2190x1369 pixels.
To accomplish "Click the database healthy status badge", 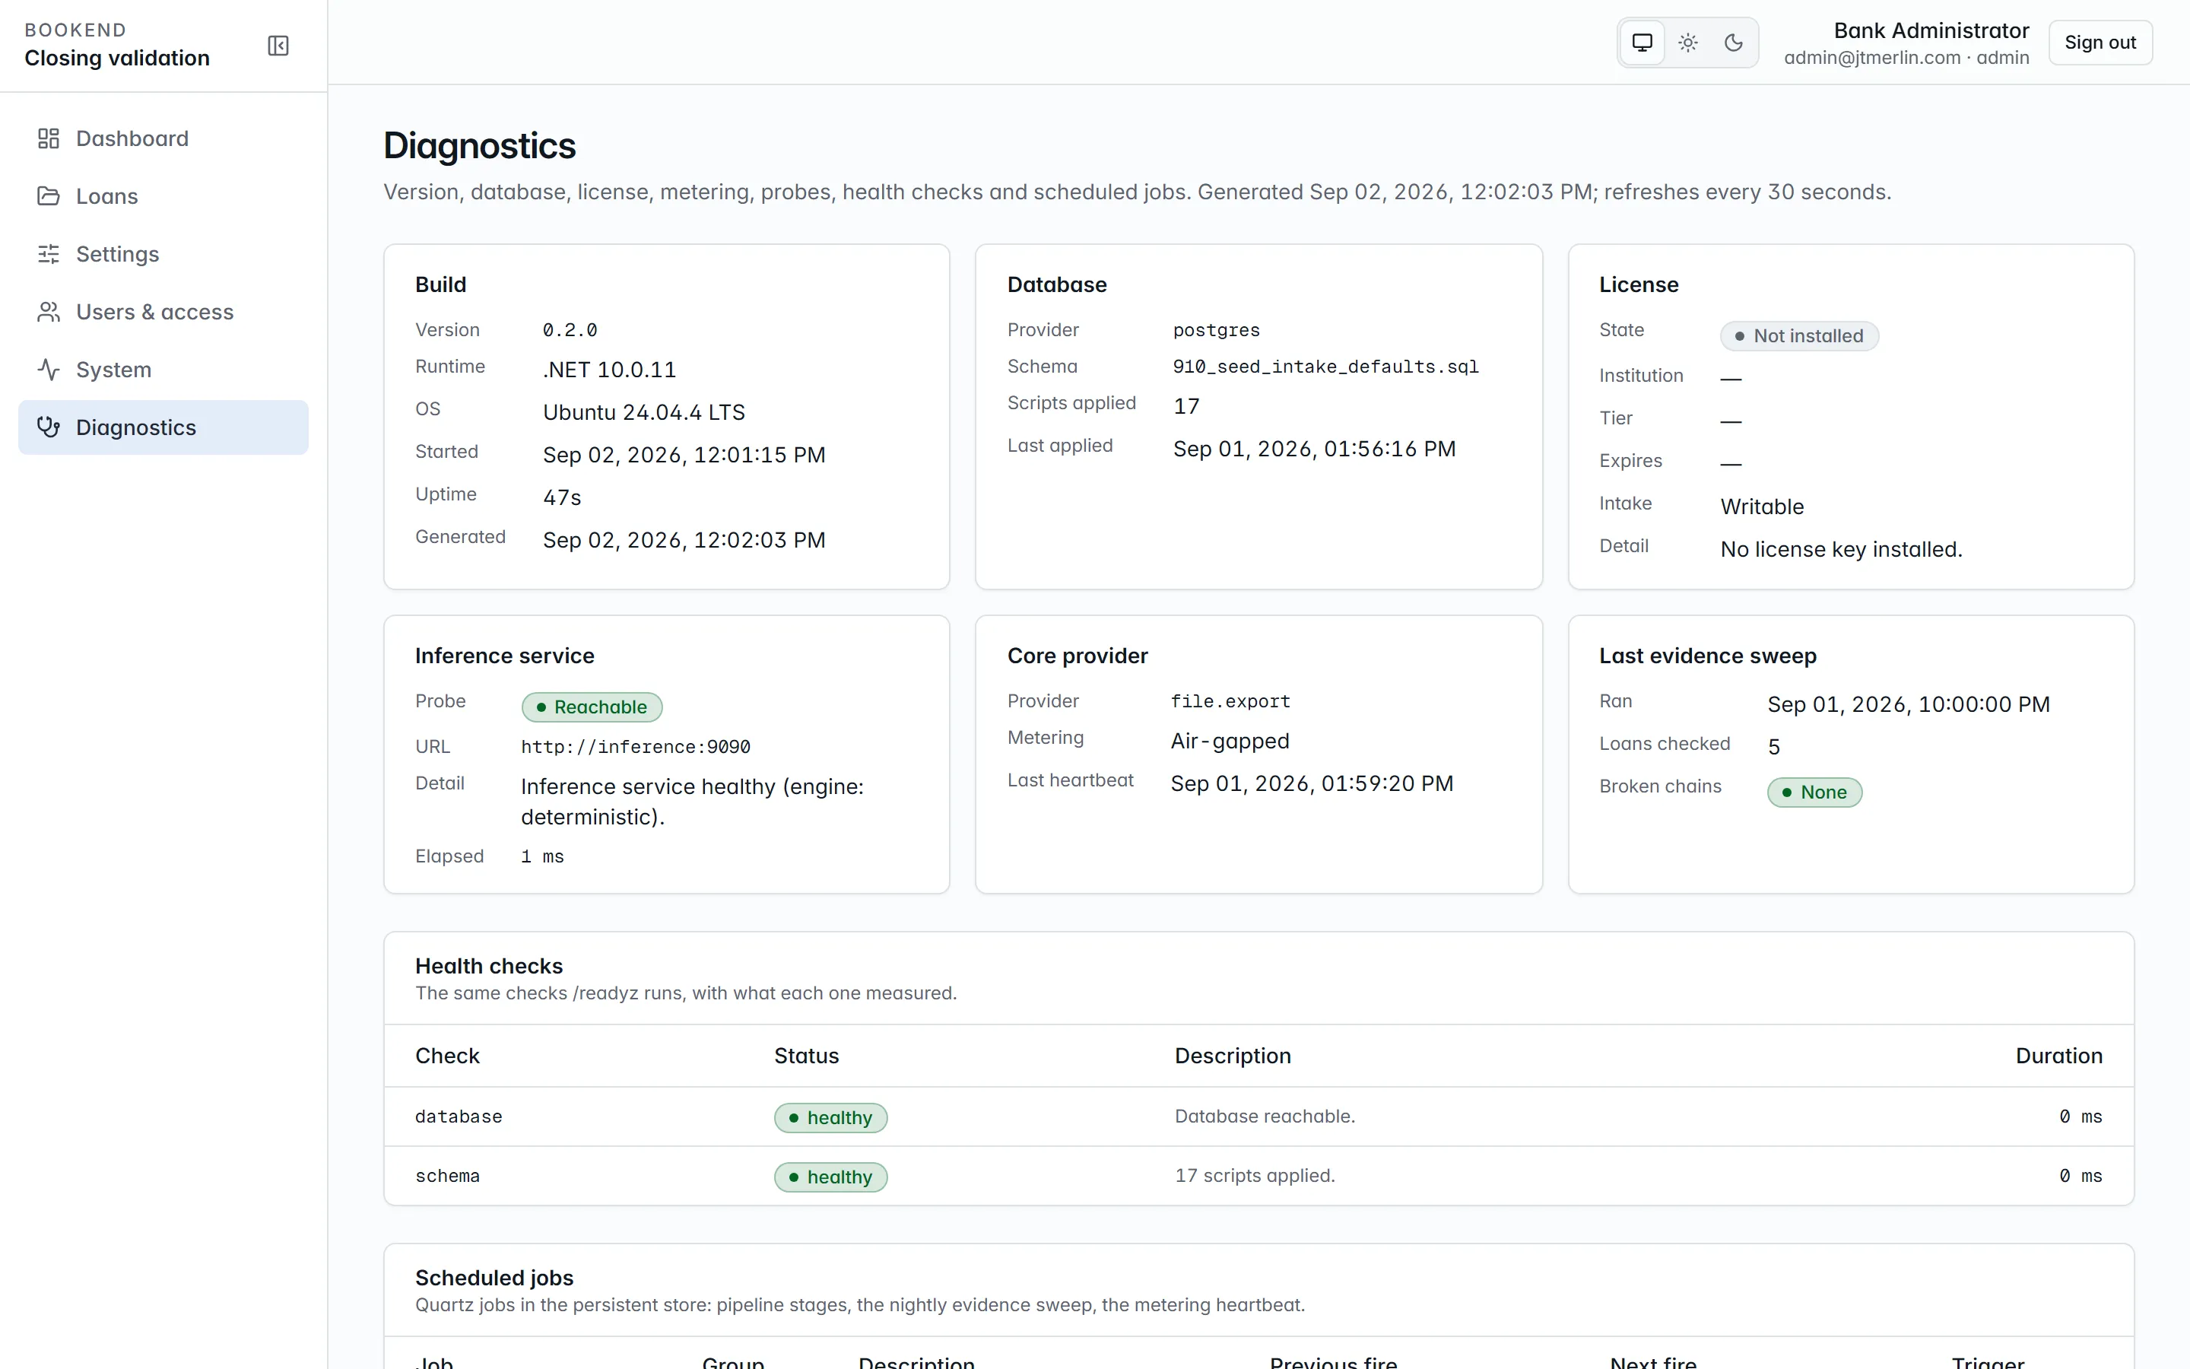I will pyautogui.click(x=830, y=1117).
